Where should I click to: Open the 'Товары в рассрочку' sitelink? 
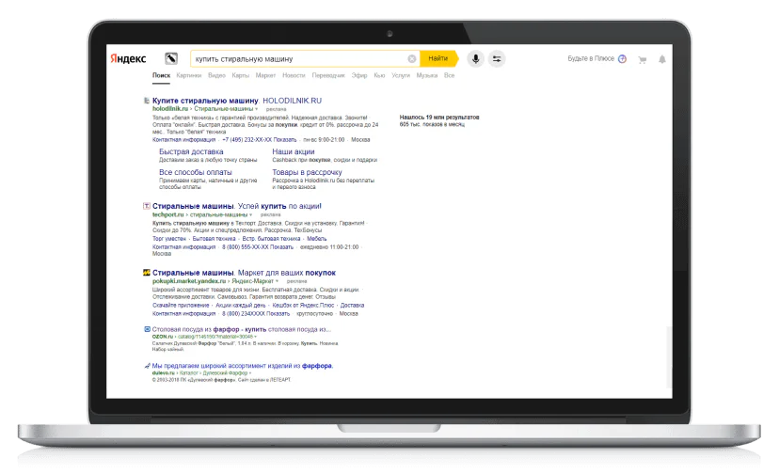[307, 172]
